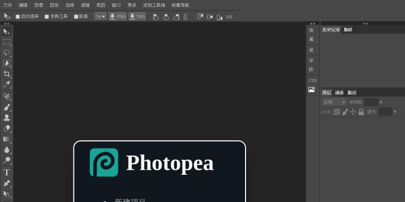Select the 历史记录 tab
Viewport: 405px width, 202px height.
click(331, 30)
